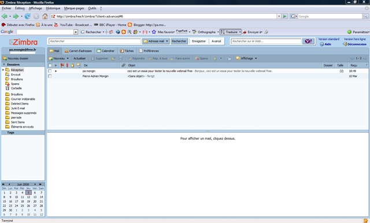Switch to the Tâches tab

click(127, 51)
